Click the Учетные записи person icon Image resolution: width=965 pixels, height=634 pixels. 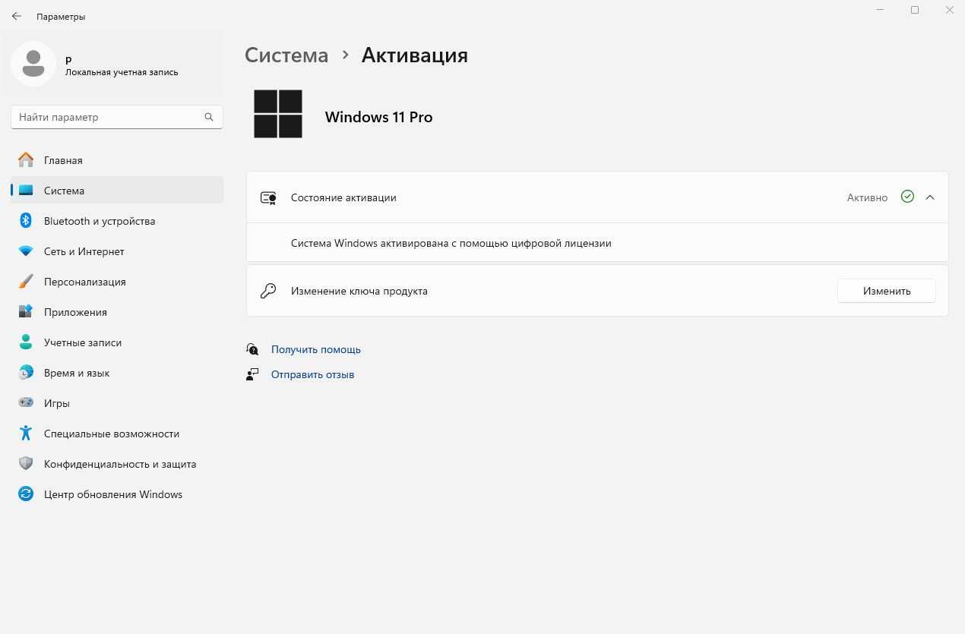pyautogui.click(x=26, y=342)
